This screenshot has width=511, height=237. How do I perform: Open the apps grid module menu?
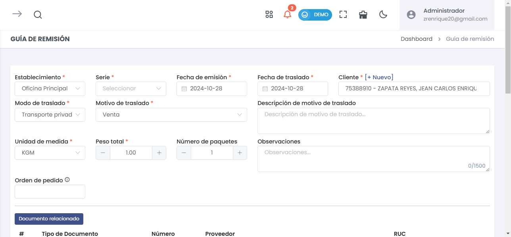(269, 14)
